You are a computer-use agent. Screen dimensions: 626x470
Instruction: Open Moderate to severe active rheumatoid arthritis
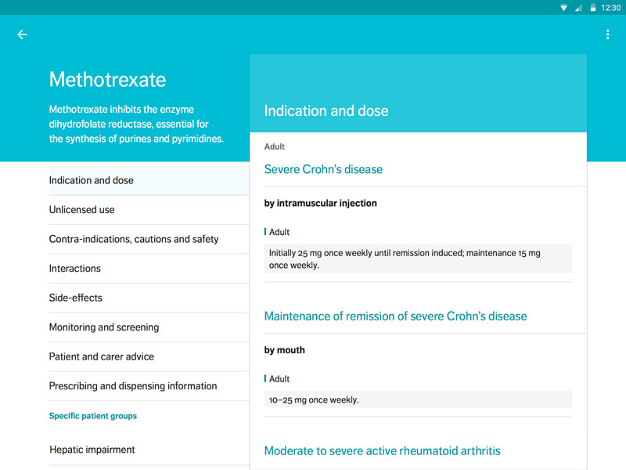click(382, 451)
